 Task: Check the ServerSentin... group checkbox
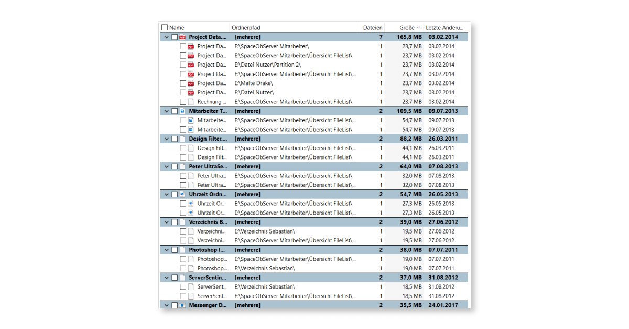(x=175, y=278)
